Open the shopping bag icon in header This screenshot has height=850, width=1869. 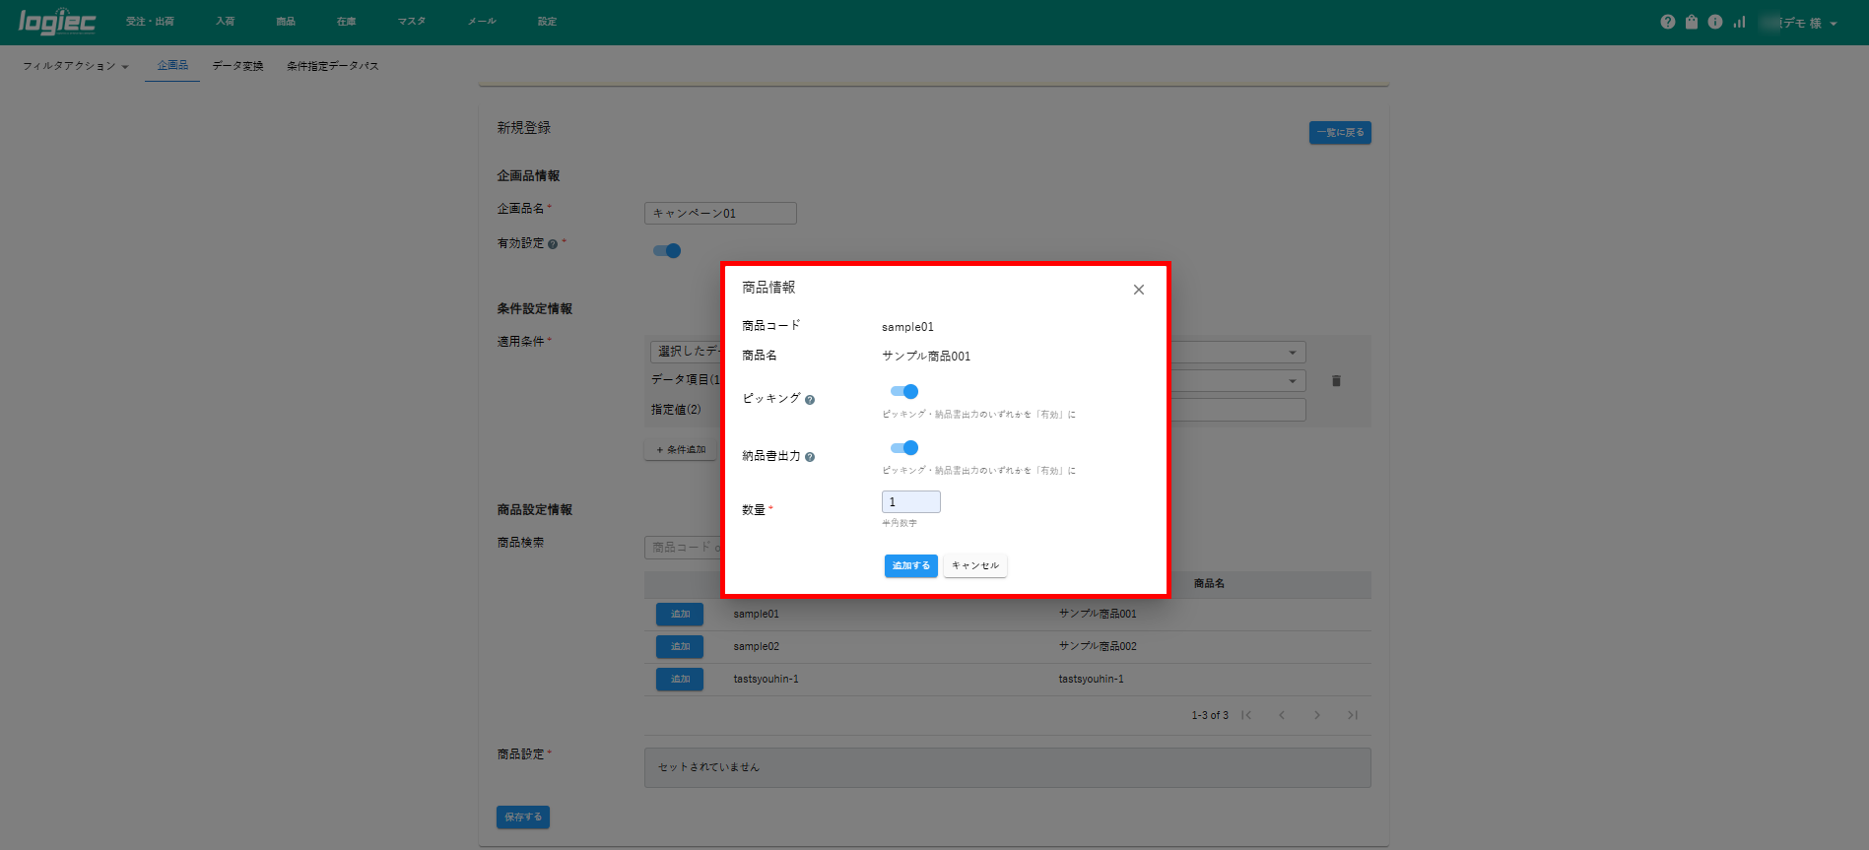click(1692, 22)
